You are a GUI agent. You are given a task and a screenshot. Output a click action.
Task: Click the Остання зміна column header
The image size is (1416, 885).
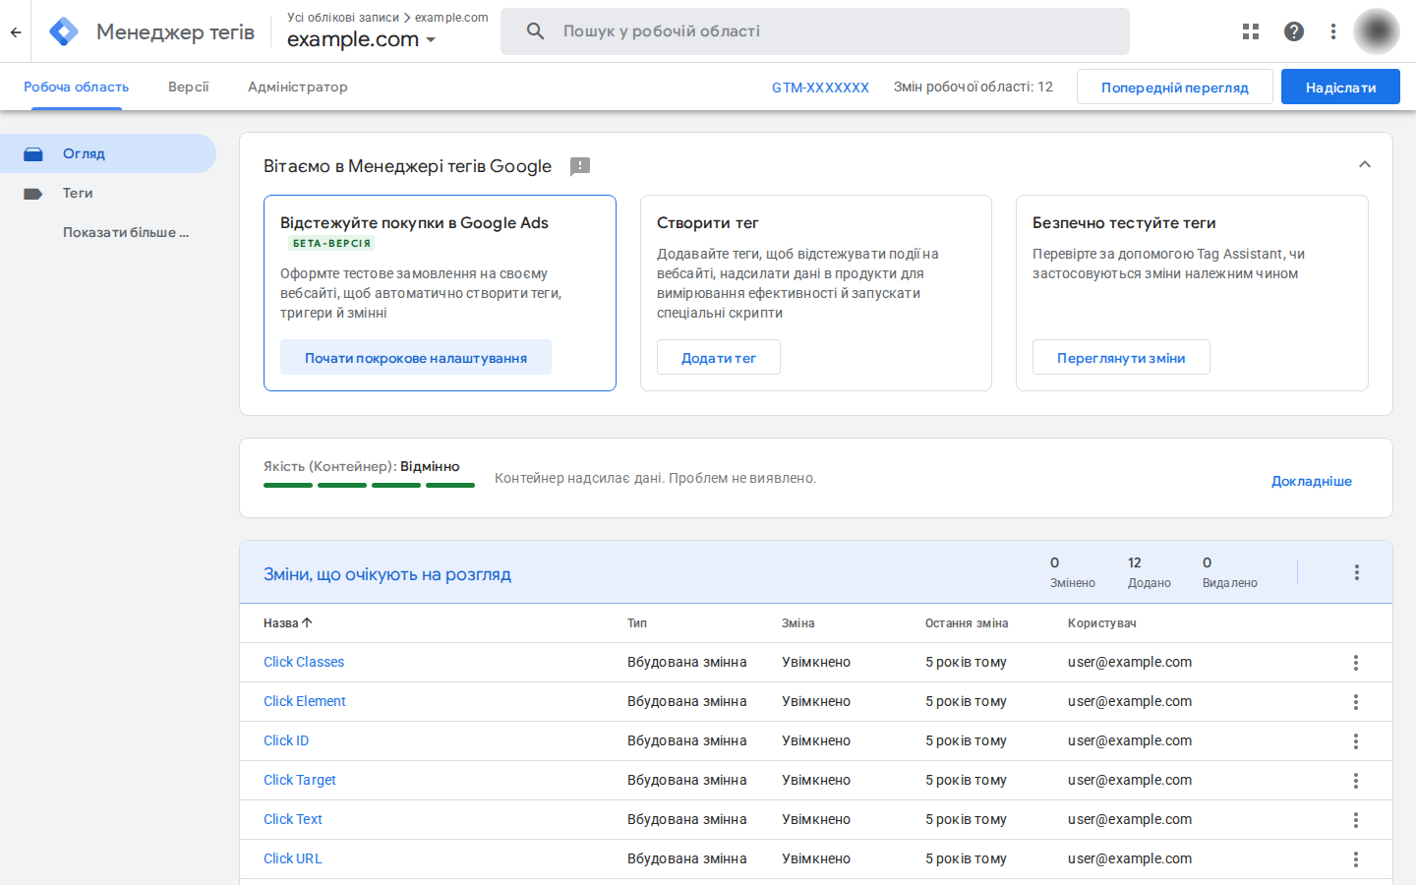[967, 623]
